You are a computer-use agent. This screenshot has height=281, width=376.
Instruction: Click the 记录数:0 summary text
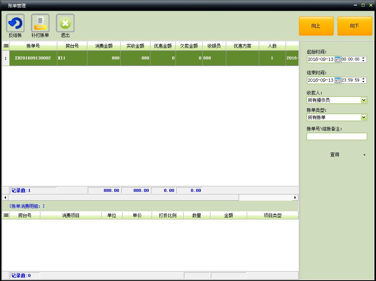(21, 275)
